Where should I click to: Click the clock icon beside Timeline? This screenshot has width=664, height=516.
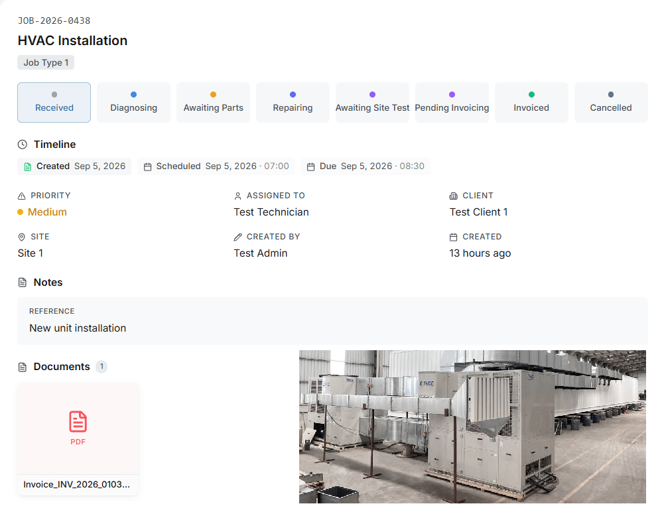[23, 145]
